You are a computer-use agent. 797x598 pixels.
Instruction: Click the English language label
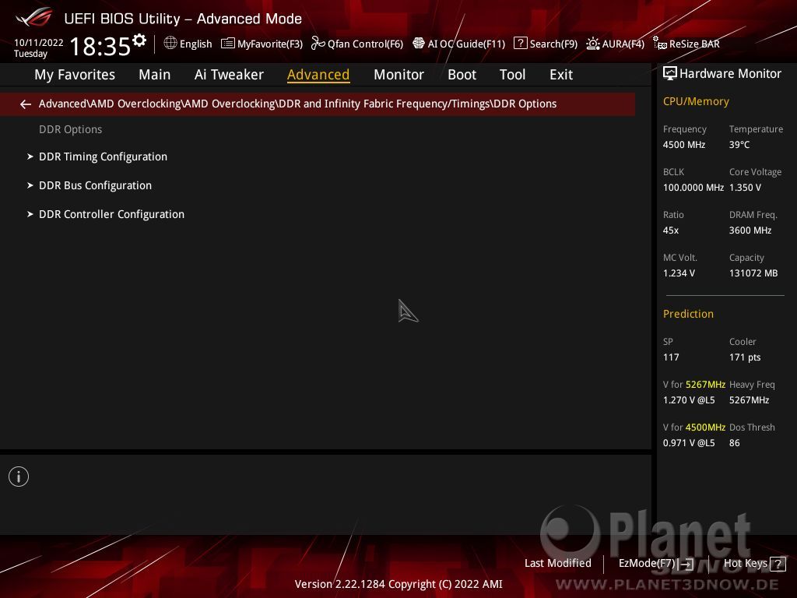(195, 44)
